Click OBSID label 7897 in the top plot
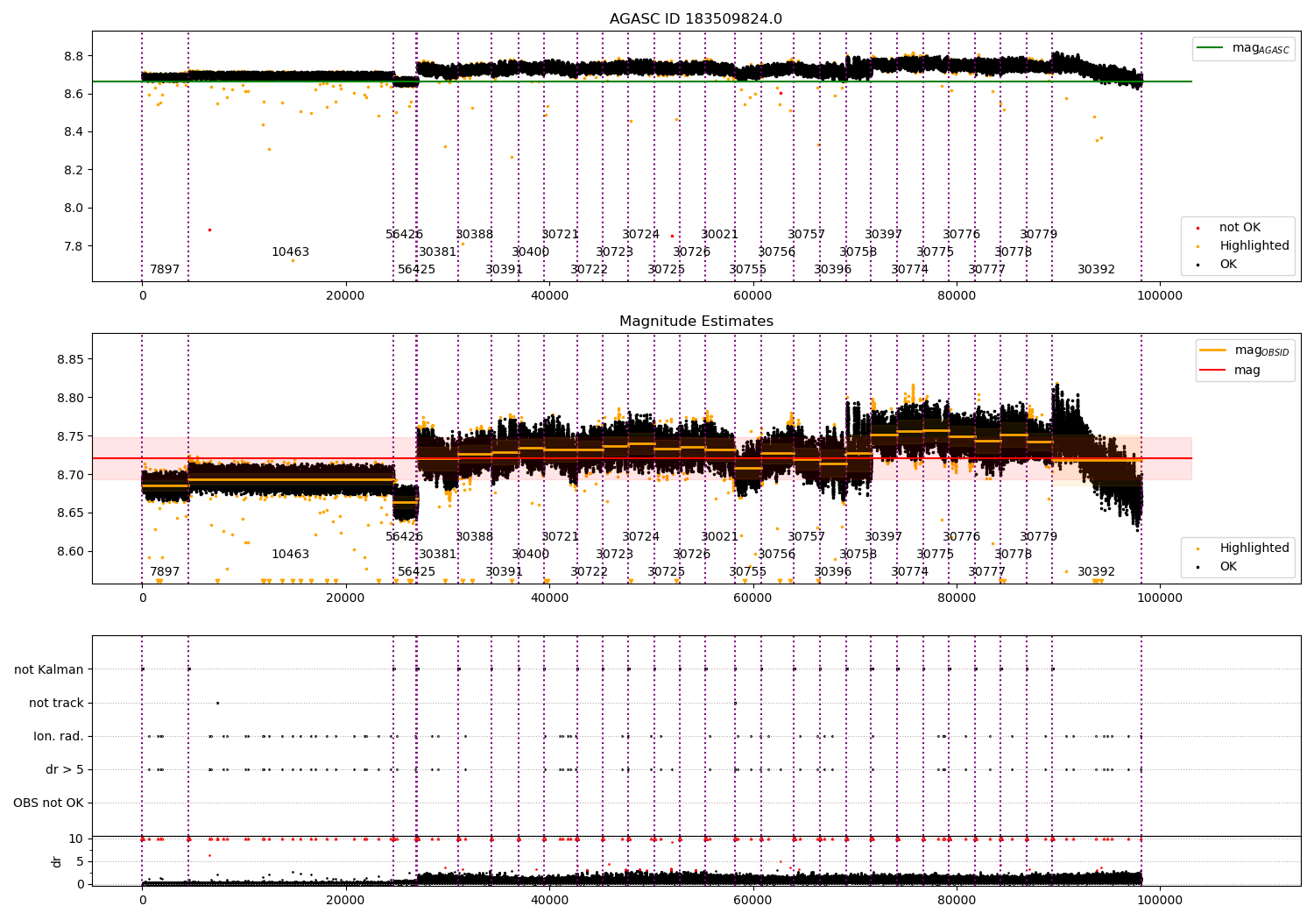 [165, 270]
